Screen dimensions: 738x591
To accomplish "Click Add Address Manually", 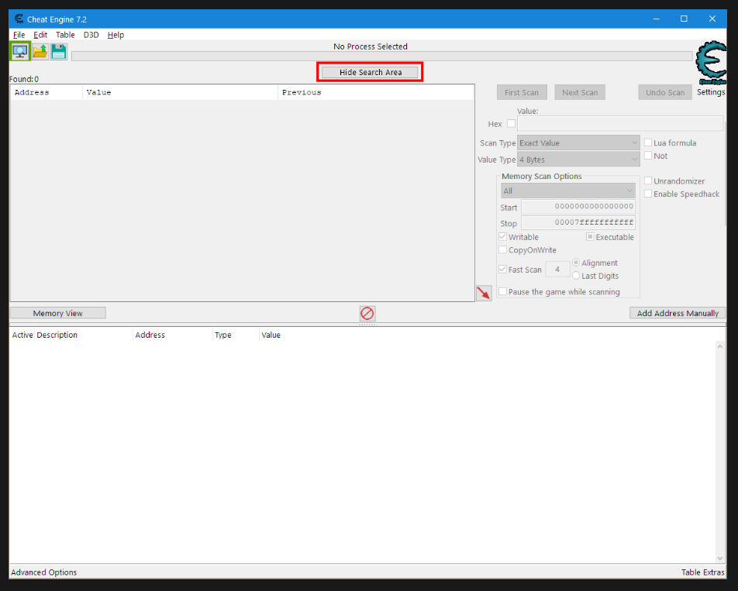I will 678,312.
